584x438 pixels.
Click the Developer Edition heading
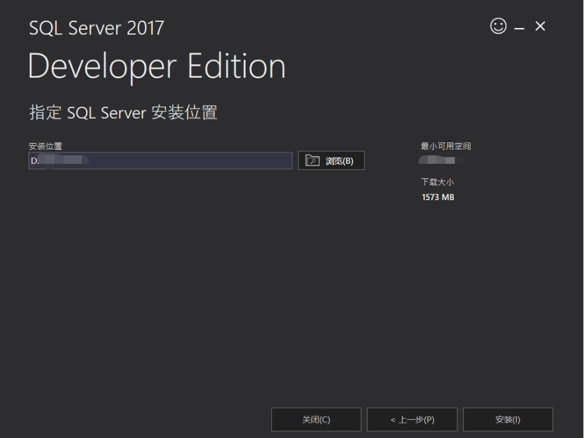(x=156, y=66)
